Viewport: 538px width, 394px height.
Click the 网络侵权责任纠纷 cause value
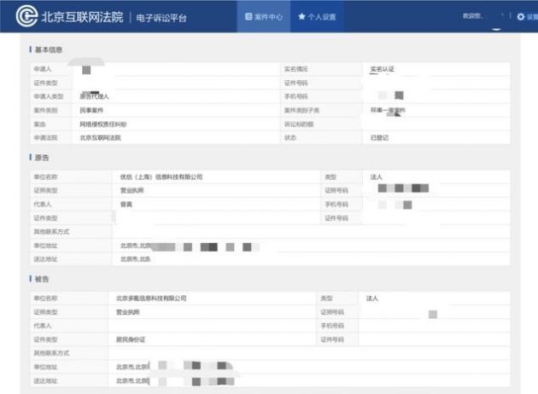(x=103, y=124)
